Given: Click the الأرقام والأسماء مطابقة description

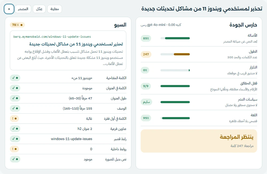Looking at the screenshot, I should (234, 89).
